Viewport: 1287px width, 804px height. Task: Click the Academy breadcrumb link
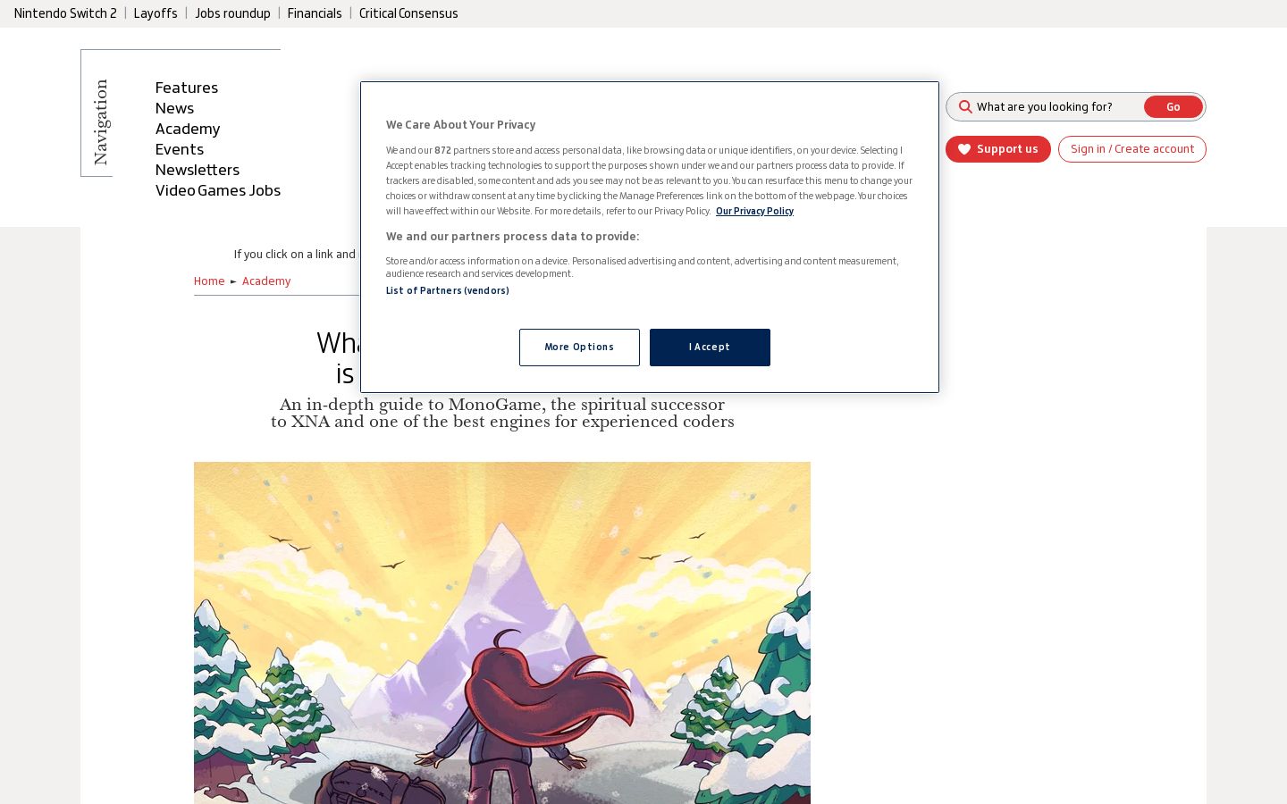[x=266, y=281]
